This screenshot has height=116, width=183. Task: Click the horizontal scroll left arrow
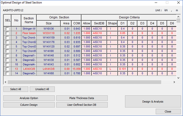pos(6,82)
